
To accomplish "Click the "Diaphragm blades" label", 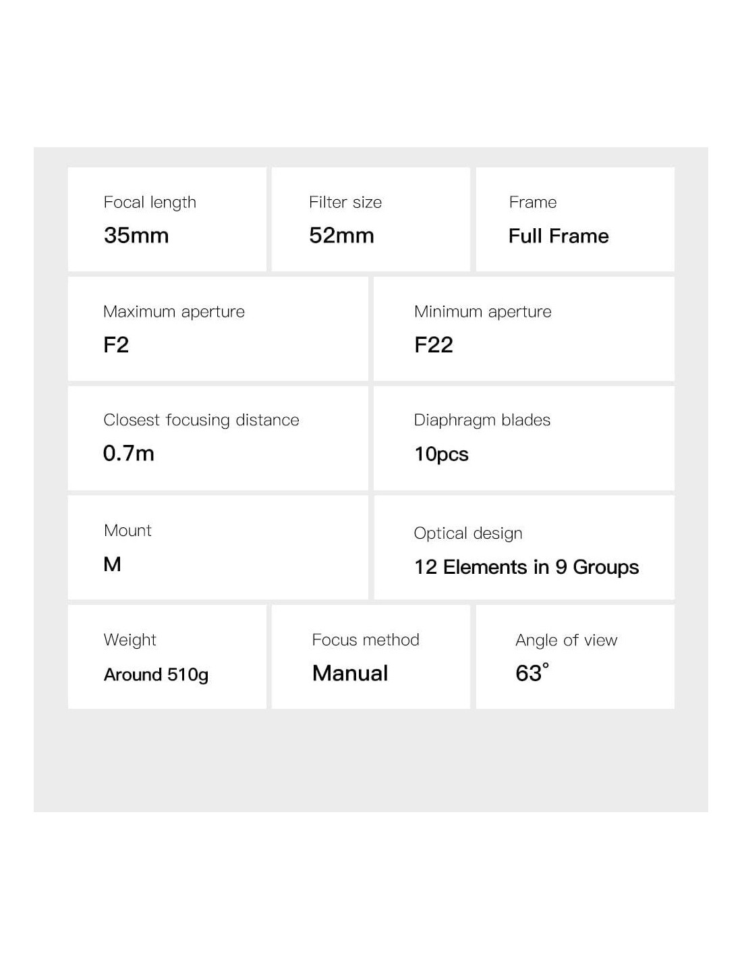I will [x=482, y=420].
